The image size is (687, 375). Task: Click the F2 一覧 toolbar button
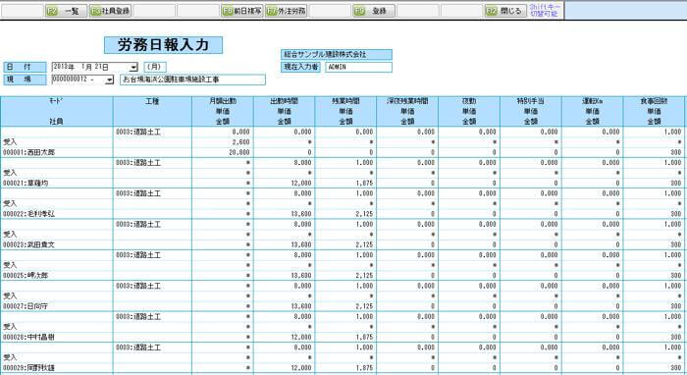[x=66, y=11]
